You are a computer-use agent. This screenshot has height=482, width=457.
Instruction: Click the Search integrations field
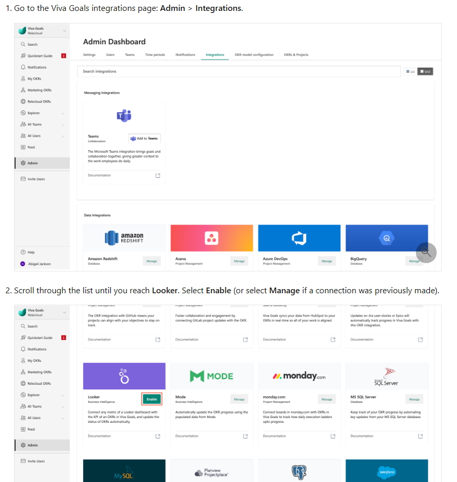tap(238, 71)
